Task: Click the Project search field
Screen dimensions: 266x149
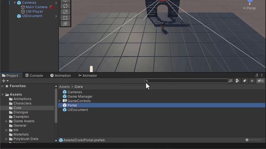Action: [x=186, y=81]
